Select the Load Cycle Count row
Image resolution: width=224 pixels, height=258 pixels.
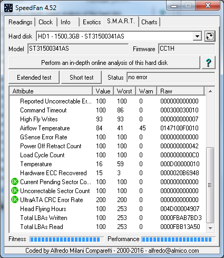tap(108, 155)
